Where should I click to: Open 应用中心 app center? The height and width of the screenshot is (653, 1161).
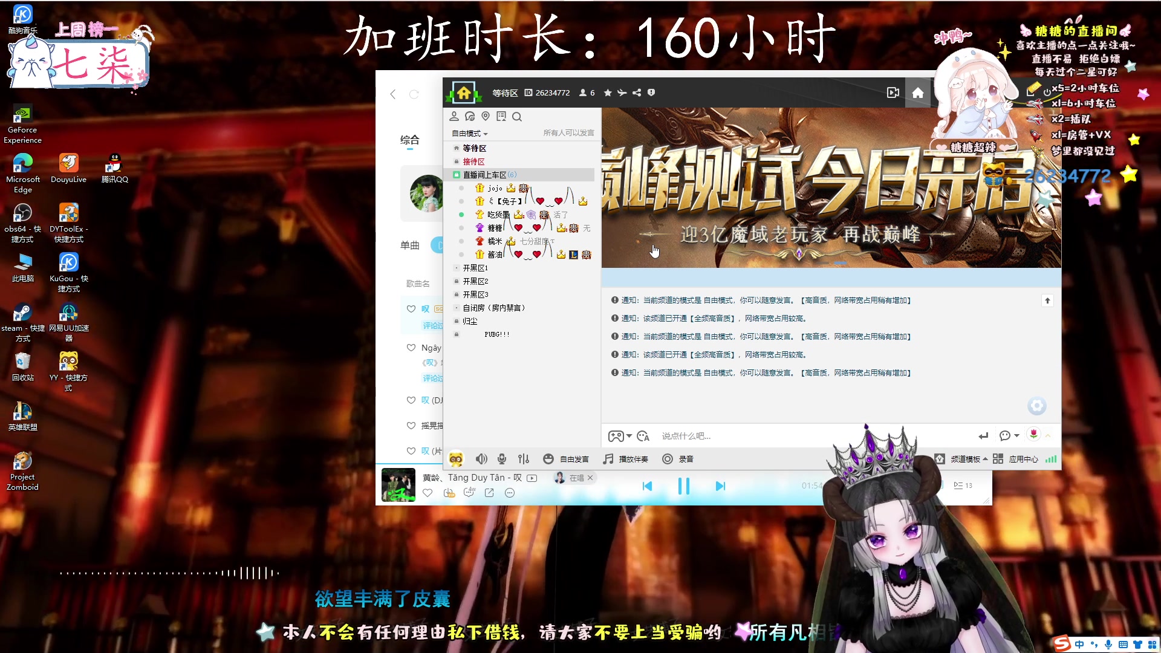[1016, 459]
